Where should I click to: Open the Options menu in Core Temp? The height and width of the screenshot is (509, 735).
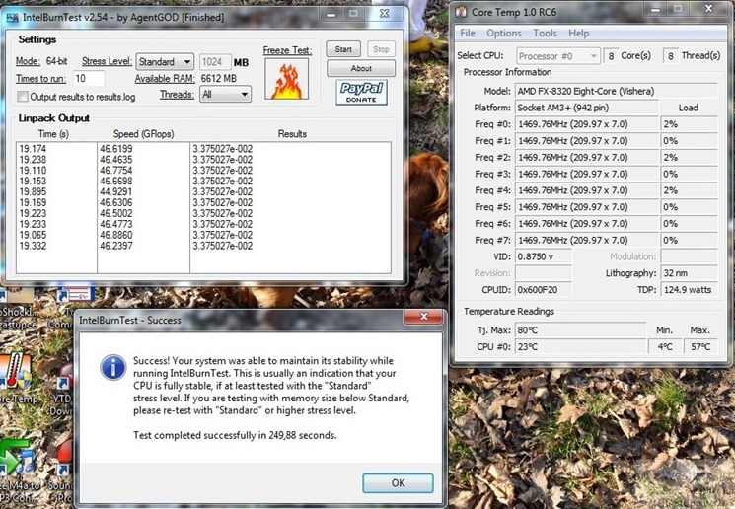504,34
